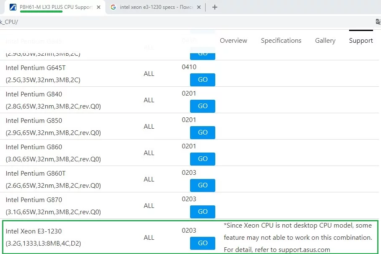Click ALL in the Pentium G860T row

[x=149, y=179]
